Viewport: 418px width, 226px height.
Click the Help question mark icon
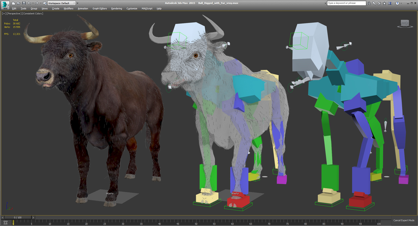coord(397,3)
